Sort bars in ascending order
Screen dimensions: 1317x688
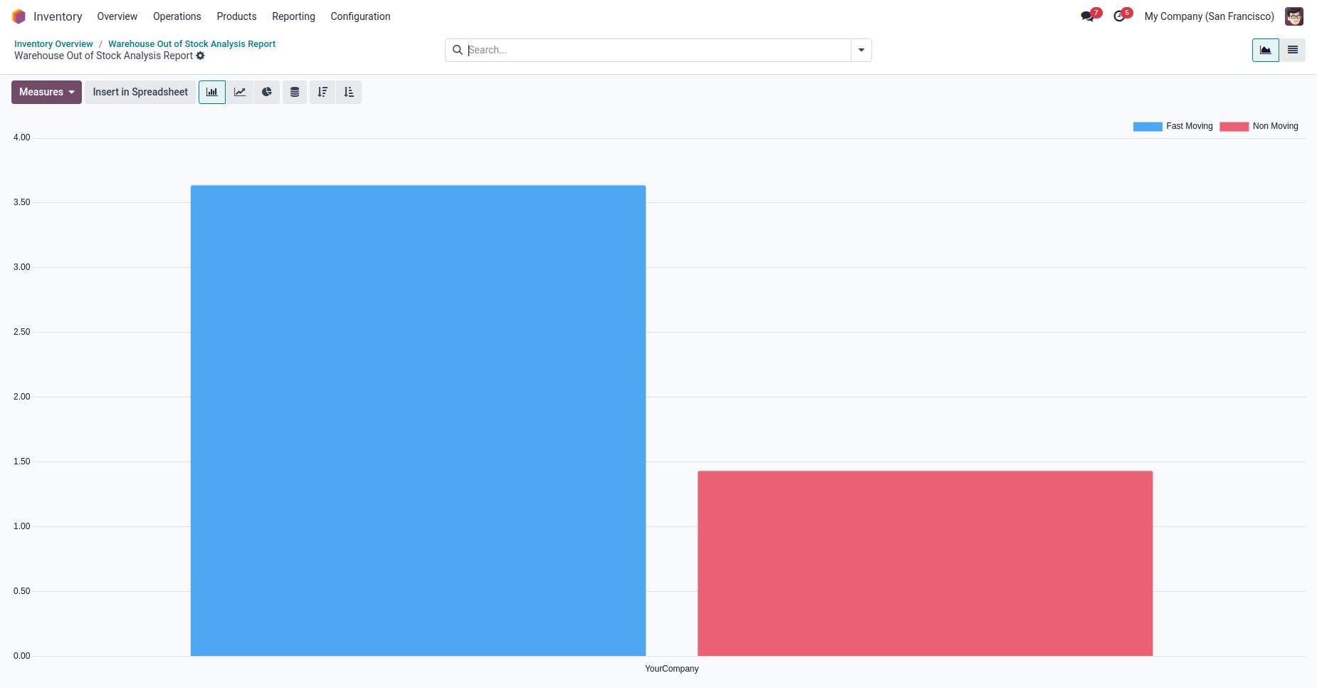349,92
